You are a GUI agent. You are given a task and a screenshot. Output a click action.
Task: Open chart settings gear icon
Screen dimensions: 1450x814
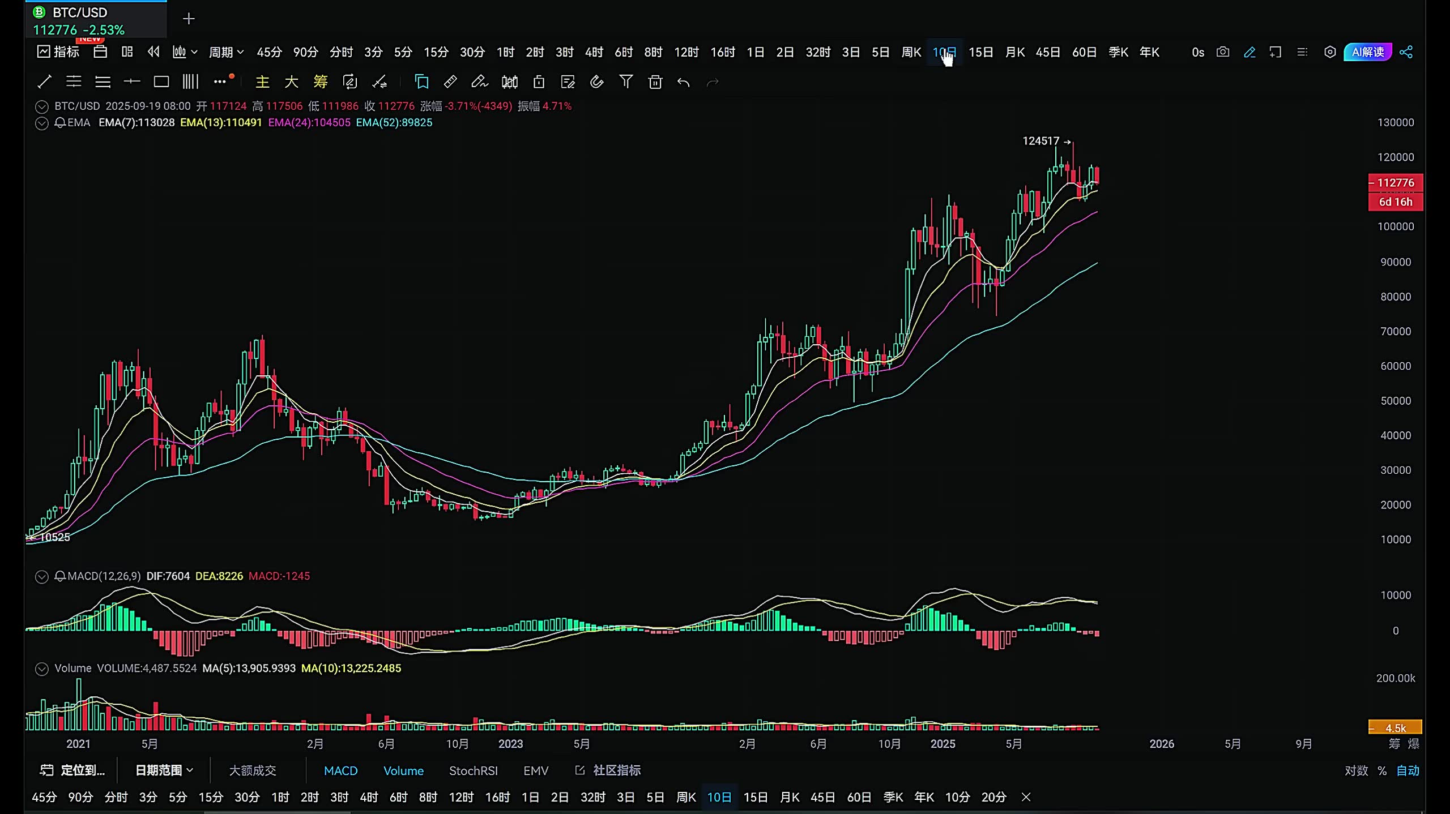1330,52
